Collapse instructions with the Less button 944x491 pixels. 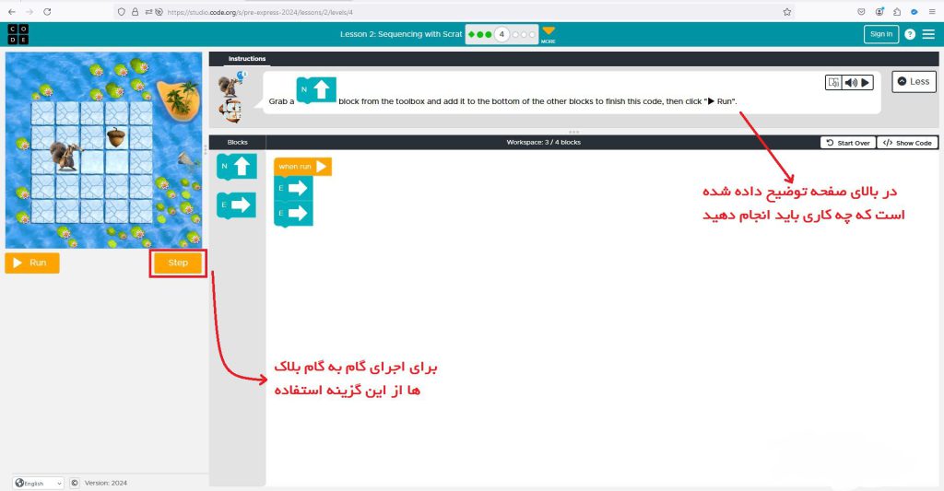[914, 82]
